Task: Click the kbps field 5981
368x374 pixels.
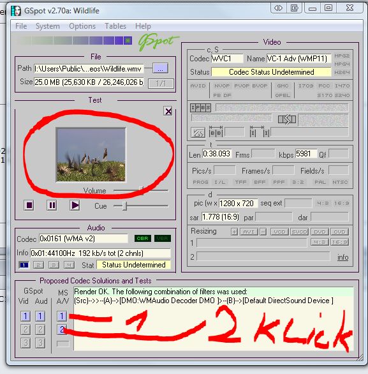Action: click(306, 154)
